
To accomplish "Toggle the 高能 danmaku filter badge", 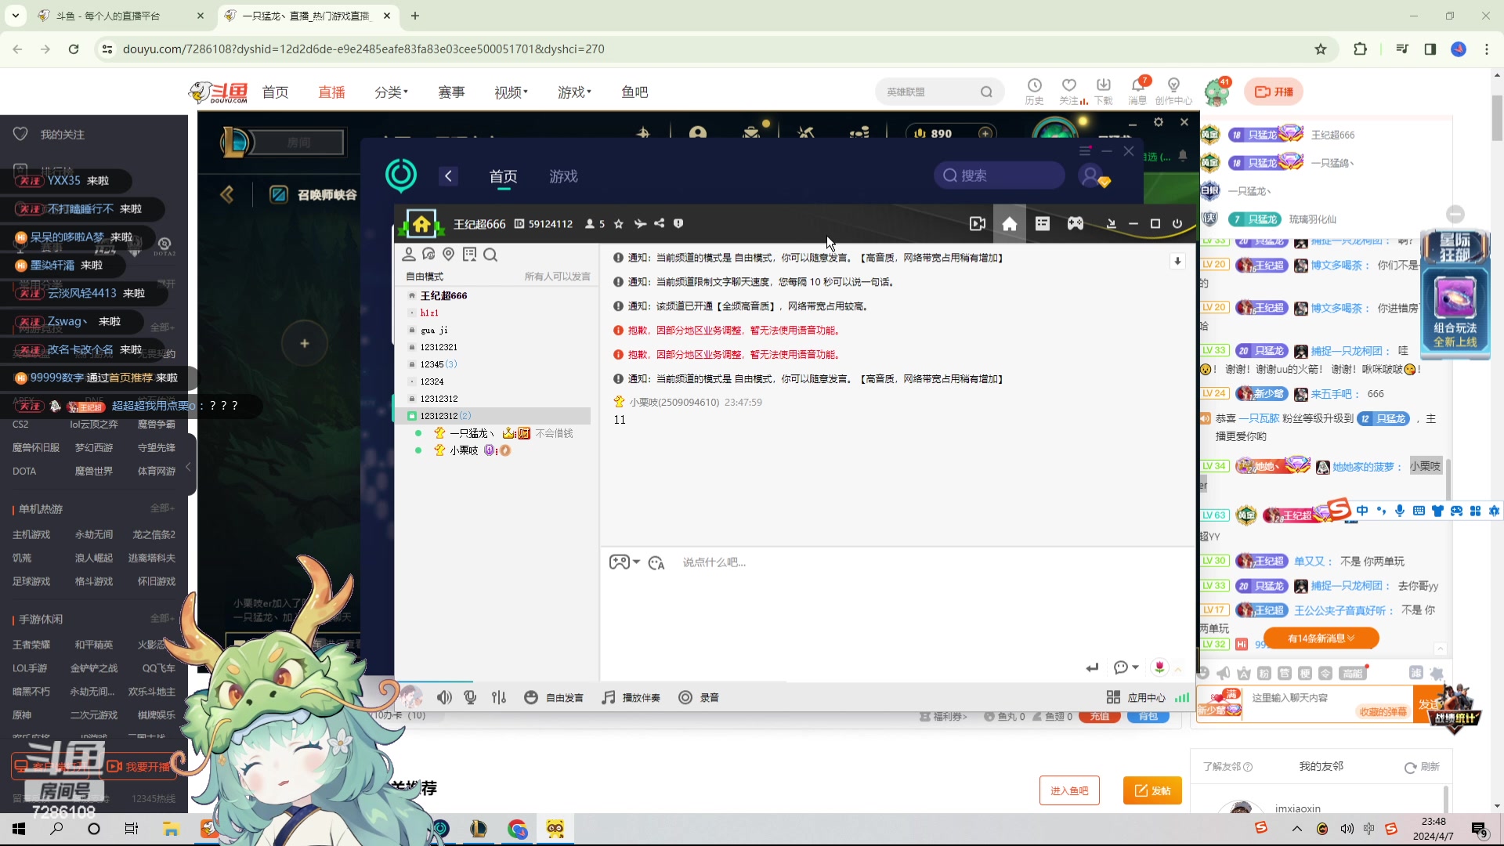I will pyautogui.click(x=1354, y=674).
